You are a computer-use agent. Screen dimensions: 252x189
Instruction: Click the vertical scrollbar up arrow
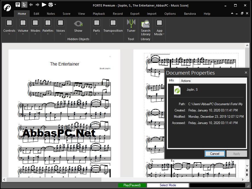(x=247, y=45)
